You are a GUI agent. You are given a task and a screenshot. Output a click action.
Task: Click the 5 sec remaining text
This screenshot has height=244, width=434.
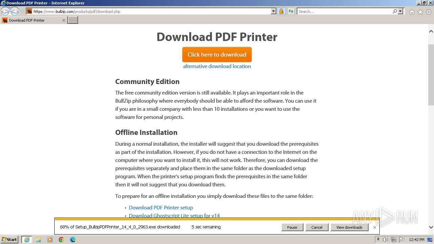pyautogui.click(x=206, y=227)
